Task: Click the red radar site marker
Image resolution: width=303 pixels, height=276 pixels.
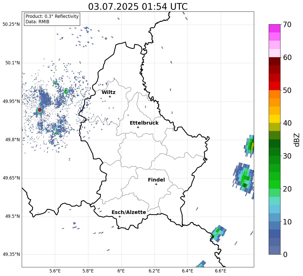Action: tap(40, 110)
